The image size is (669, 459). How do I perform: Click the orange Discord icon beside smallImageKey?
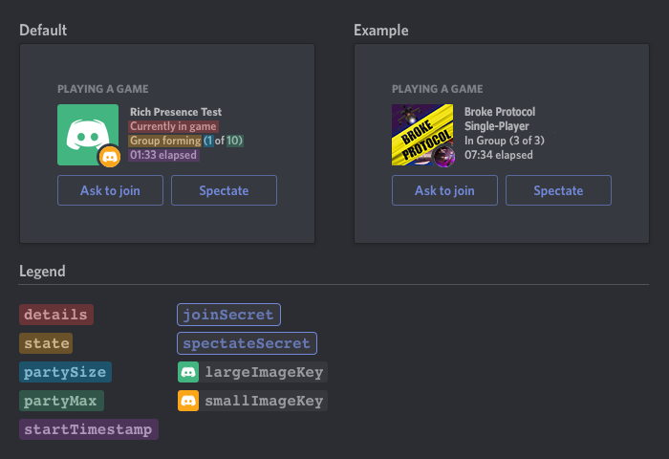coord(188,401)
